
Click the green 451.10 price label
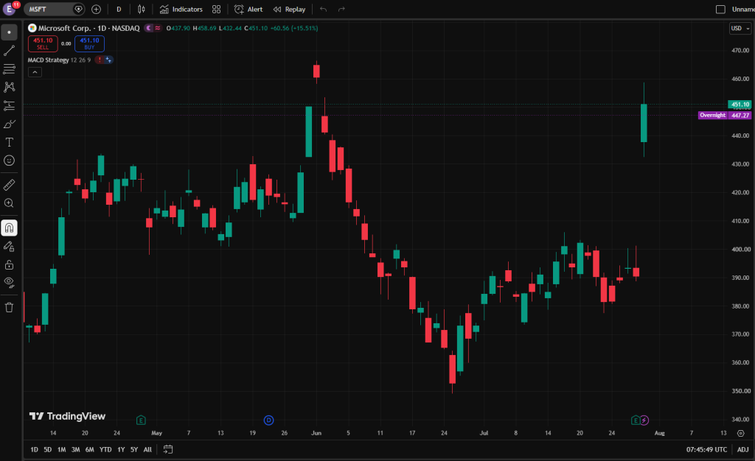740,105
